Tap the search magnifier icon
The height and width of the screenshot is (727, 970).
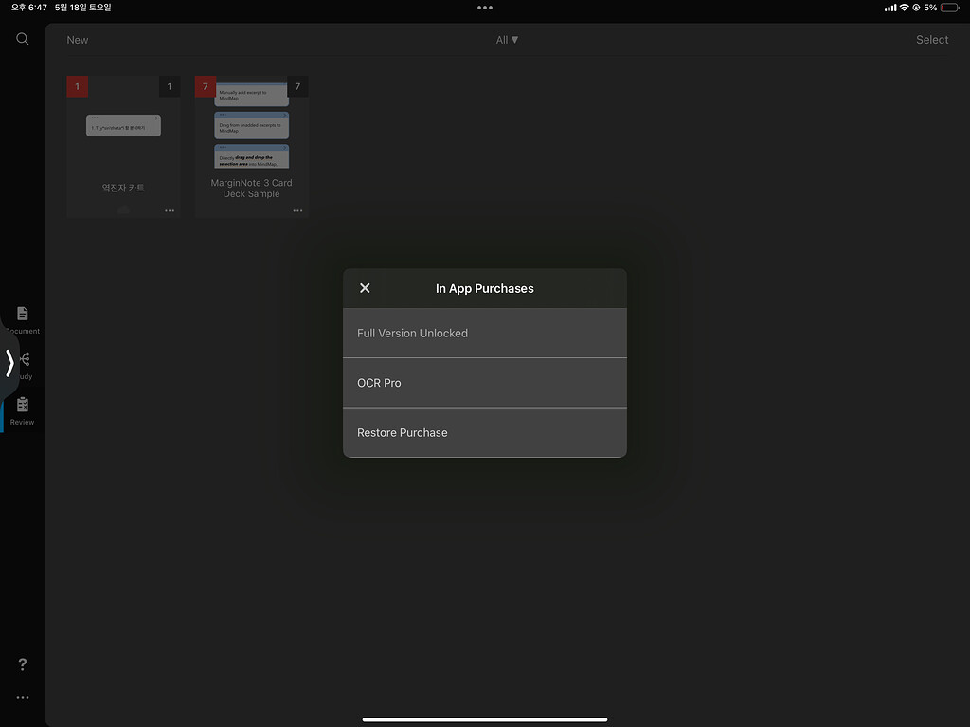coord(23,39)
